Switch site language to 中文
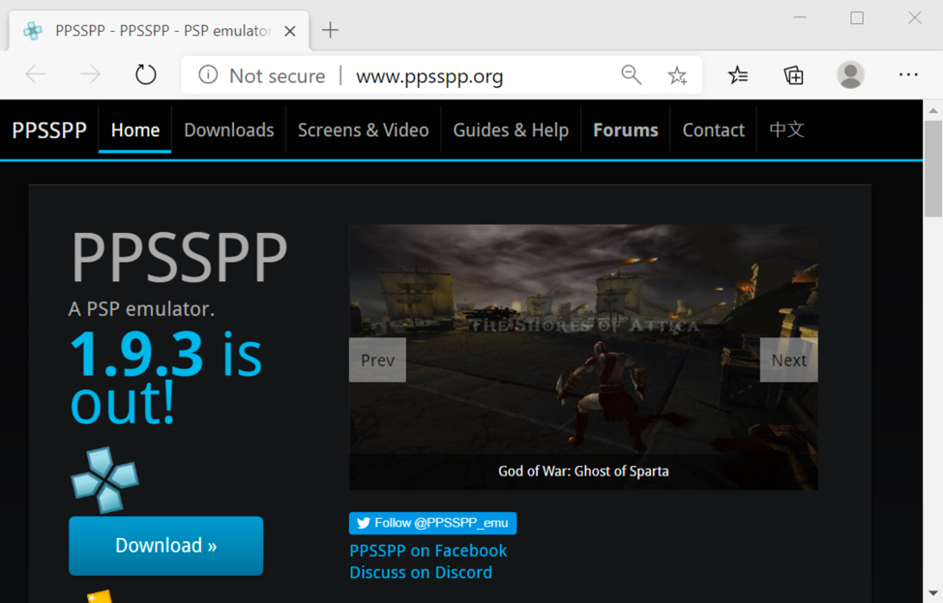 [x=786, y=129]
